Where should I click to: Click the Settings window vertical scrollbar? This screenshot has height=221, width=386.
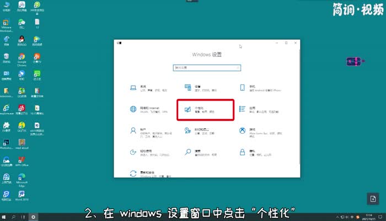pyautogui.click(x=299, y=106)
